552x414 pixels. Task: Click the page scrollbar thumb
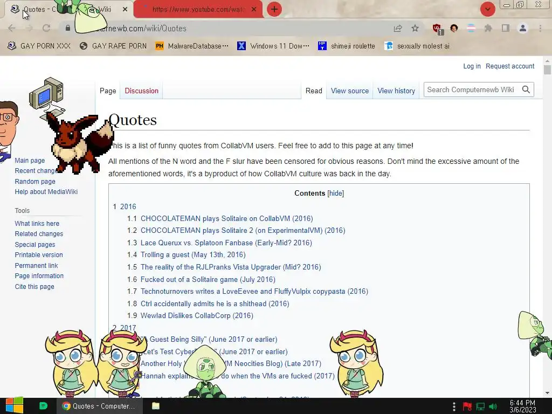[547, 70]
